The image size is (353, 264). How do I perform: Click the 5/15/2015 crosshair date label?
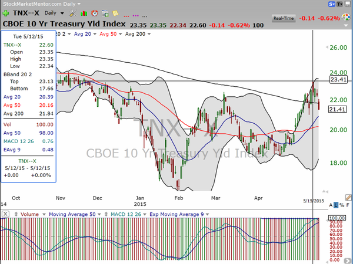pos(314,201)
